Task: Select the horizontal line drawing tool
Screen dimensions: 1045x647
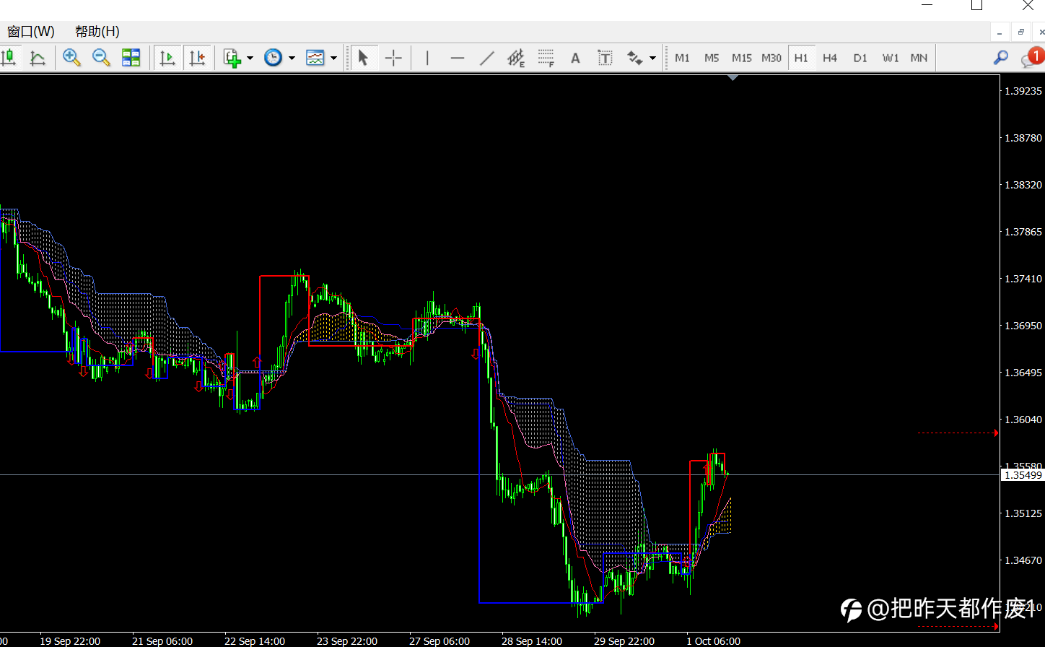Action: [x=457, y=58]
